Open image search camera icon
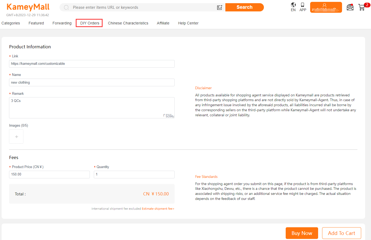The height and width of the screenshot is (240, 371). [x=220, y=7]
